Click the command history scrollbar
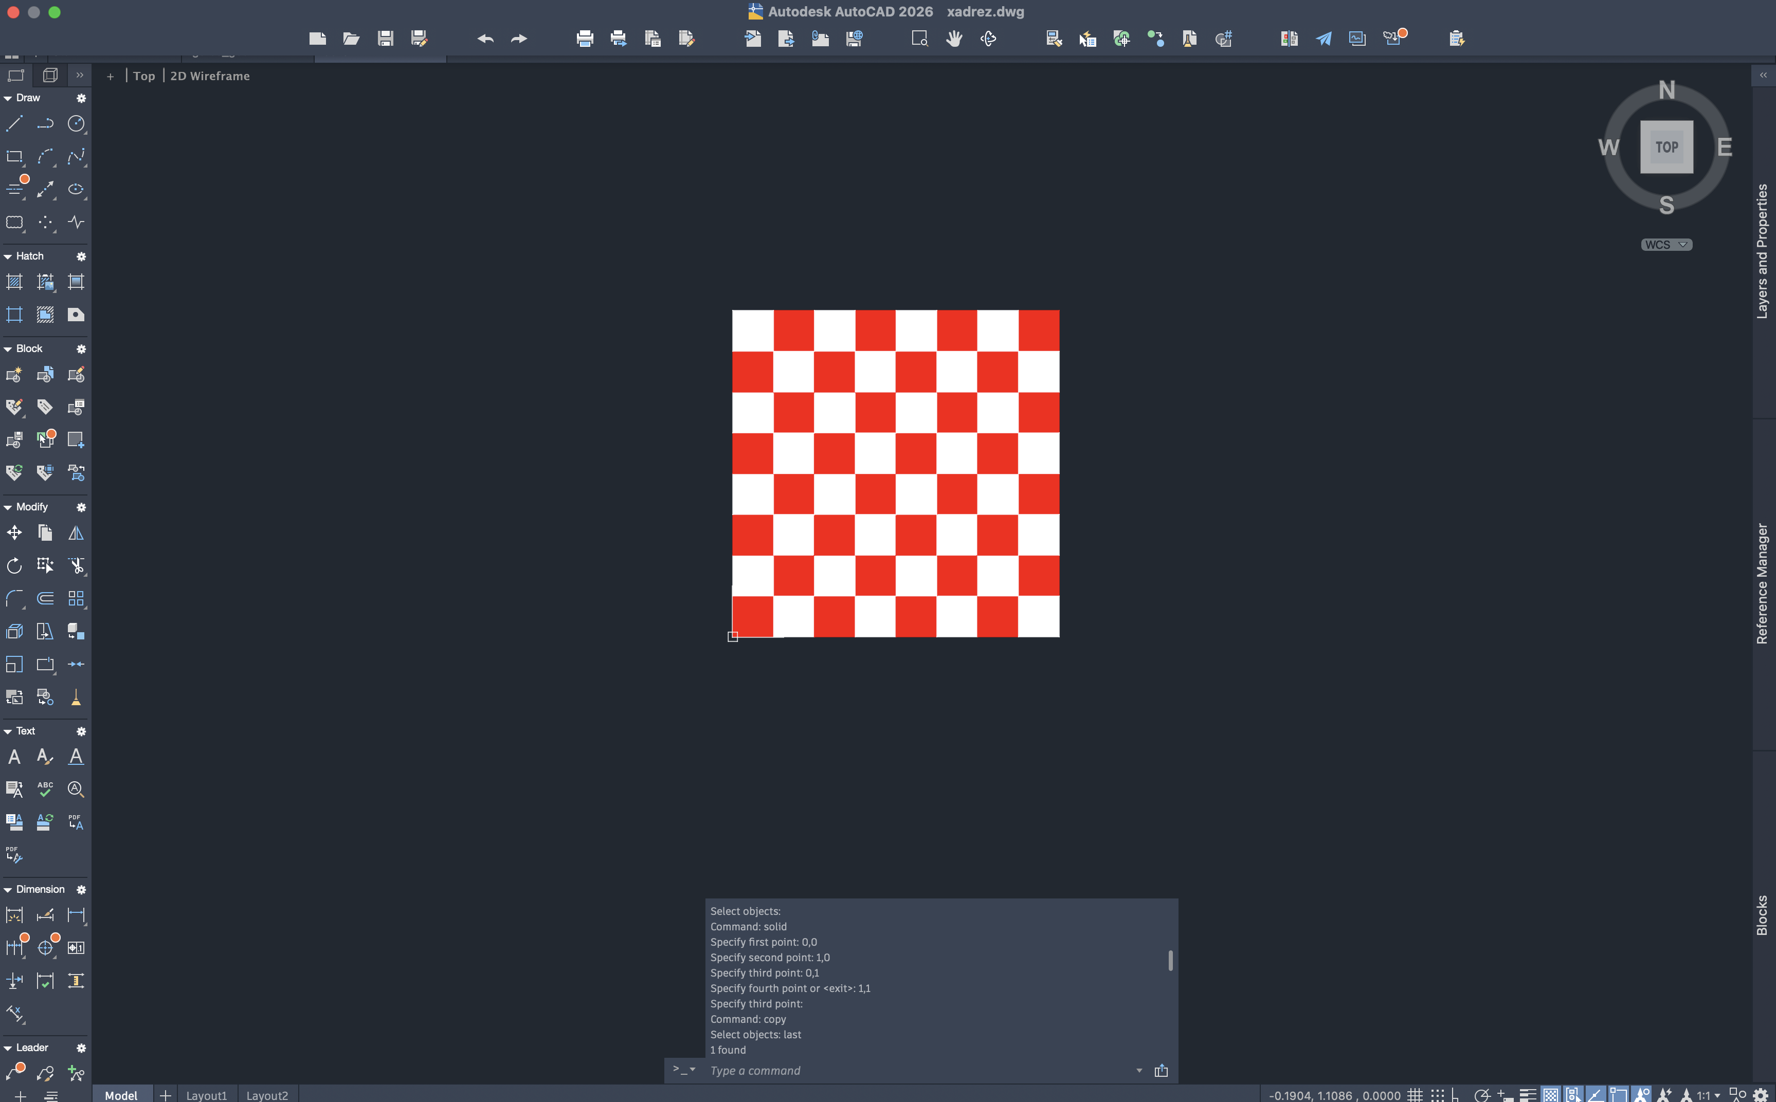The width and height of the screenshot is (1776, 1102). click(1170, 961)
